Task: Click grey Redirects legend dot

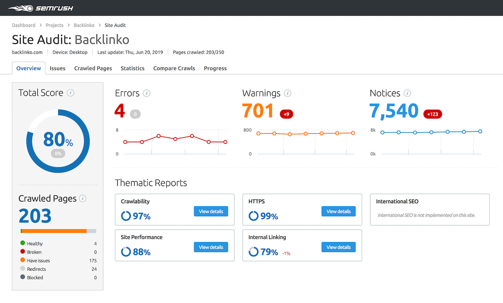Action: [x=22, y=269]
